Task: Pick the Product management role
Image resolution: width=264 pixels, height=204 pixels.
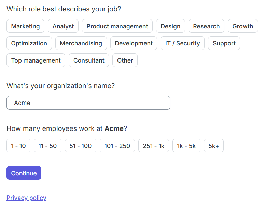Action: pos(117,26)
